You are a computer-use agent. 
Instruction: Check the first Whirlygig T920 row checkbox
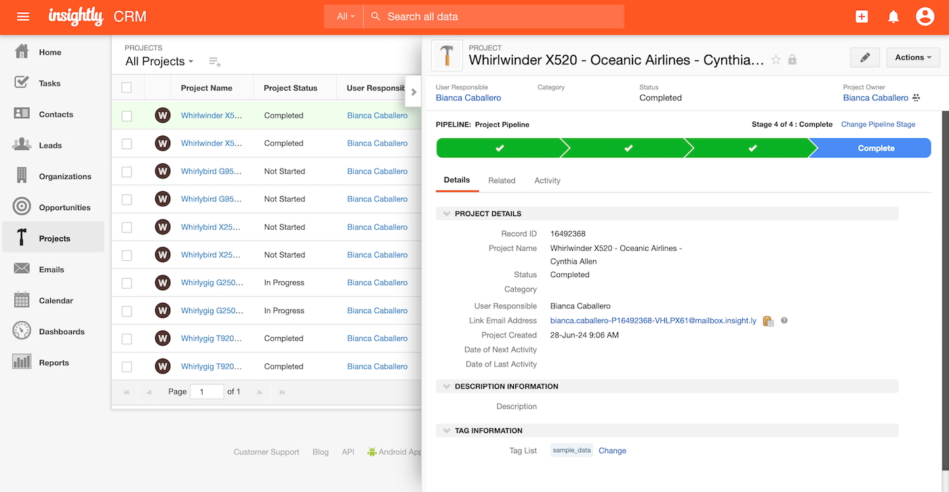pos(127,338)
